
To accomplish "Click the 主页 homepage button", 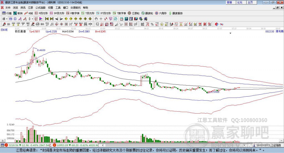I will click(x=252, y=2).
